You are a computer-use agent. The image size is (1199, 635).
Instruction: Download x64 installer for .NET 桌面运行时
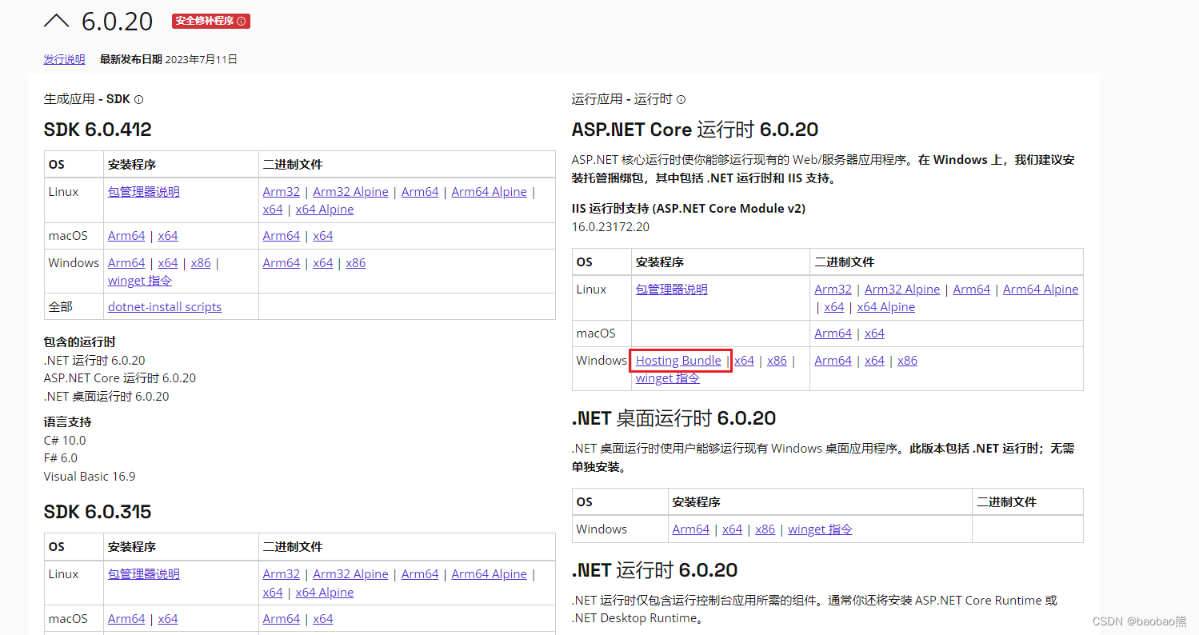point(733,529)
